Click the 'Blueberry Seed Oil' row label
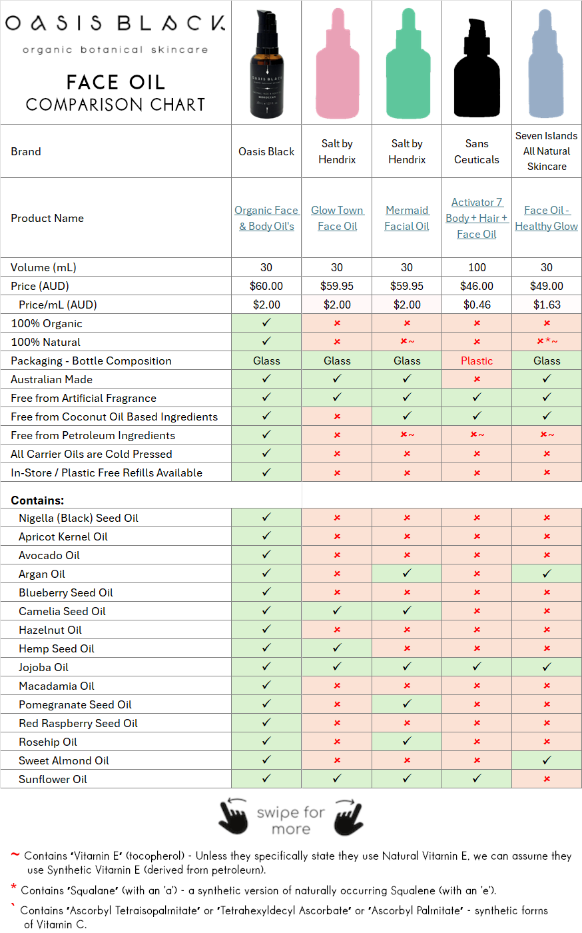Image resolution: width=582 pixels, height=933 pixels. pos(66,592)
